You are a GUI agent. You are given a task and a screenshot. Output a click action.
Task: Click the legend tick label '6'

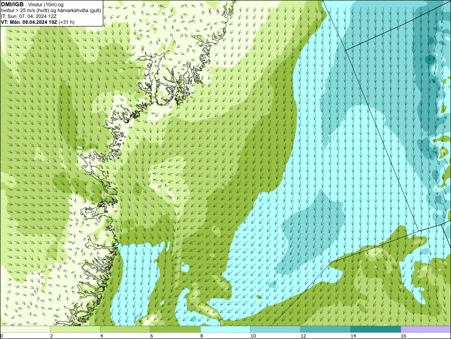152,336
